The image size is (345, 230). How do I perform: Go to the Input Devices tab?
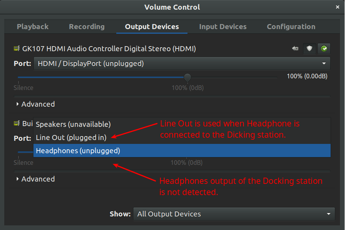point(223,27)
